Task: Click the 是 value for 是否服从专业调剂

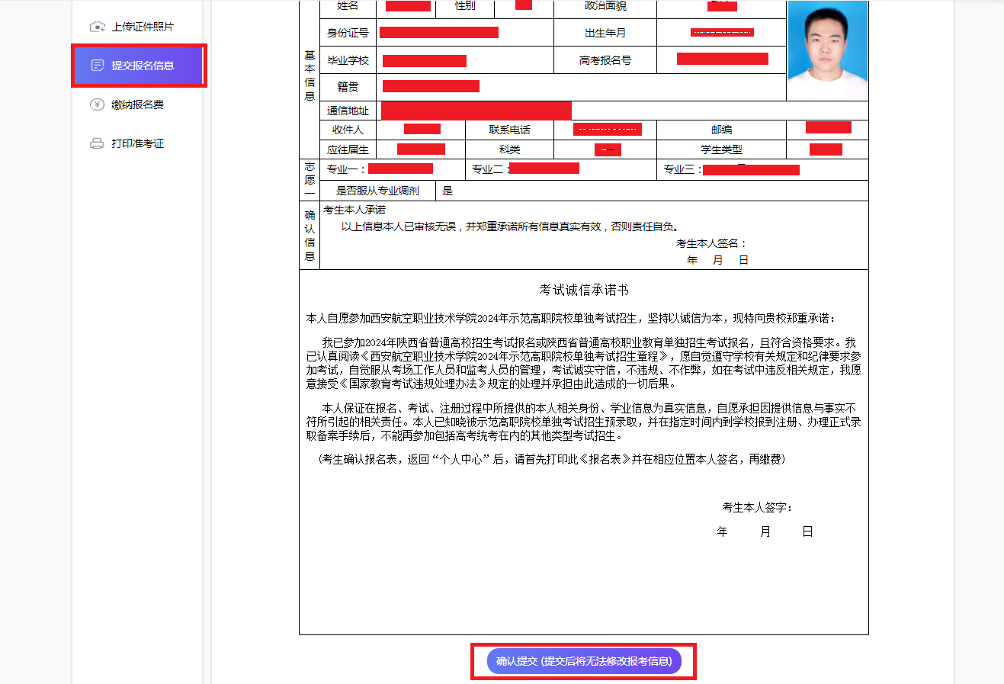Action: (447, 191)
